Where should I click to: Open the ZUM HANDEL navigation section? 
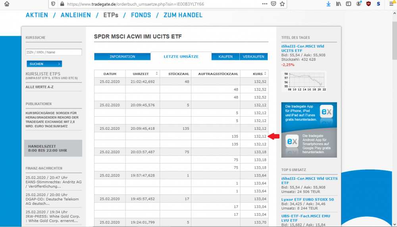click(183, 15)
